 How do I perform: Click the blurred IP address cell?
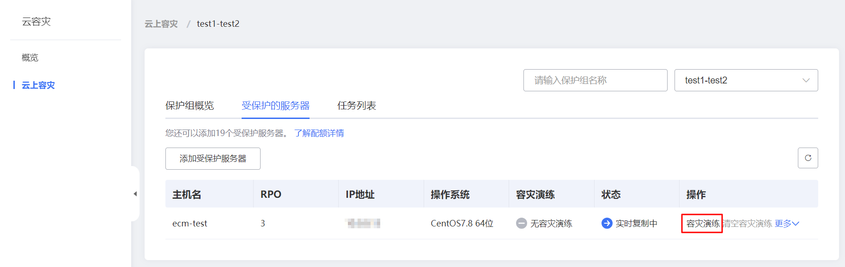(363, 224)
